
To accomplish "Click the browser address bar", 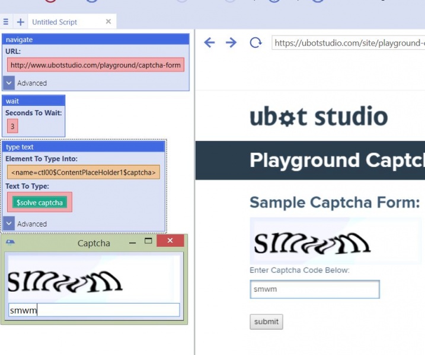I will coord(349,43).
